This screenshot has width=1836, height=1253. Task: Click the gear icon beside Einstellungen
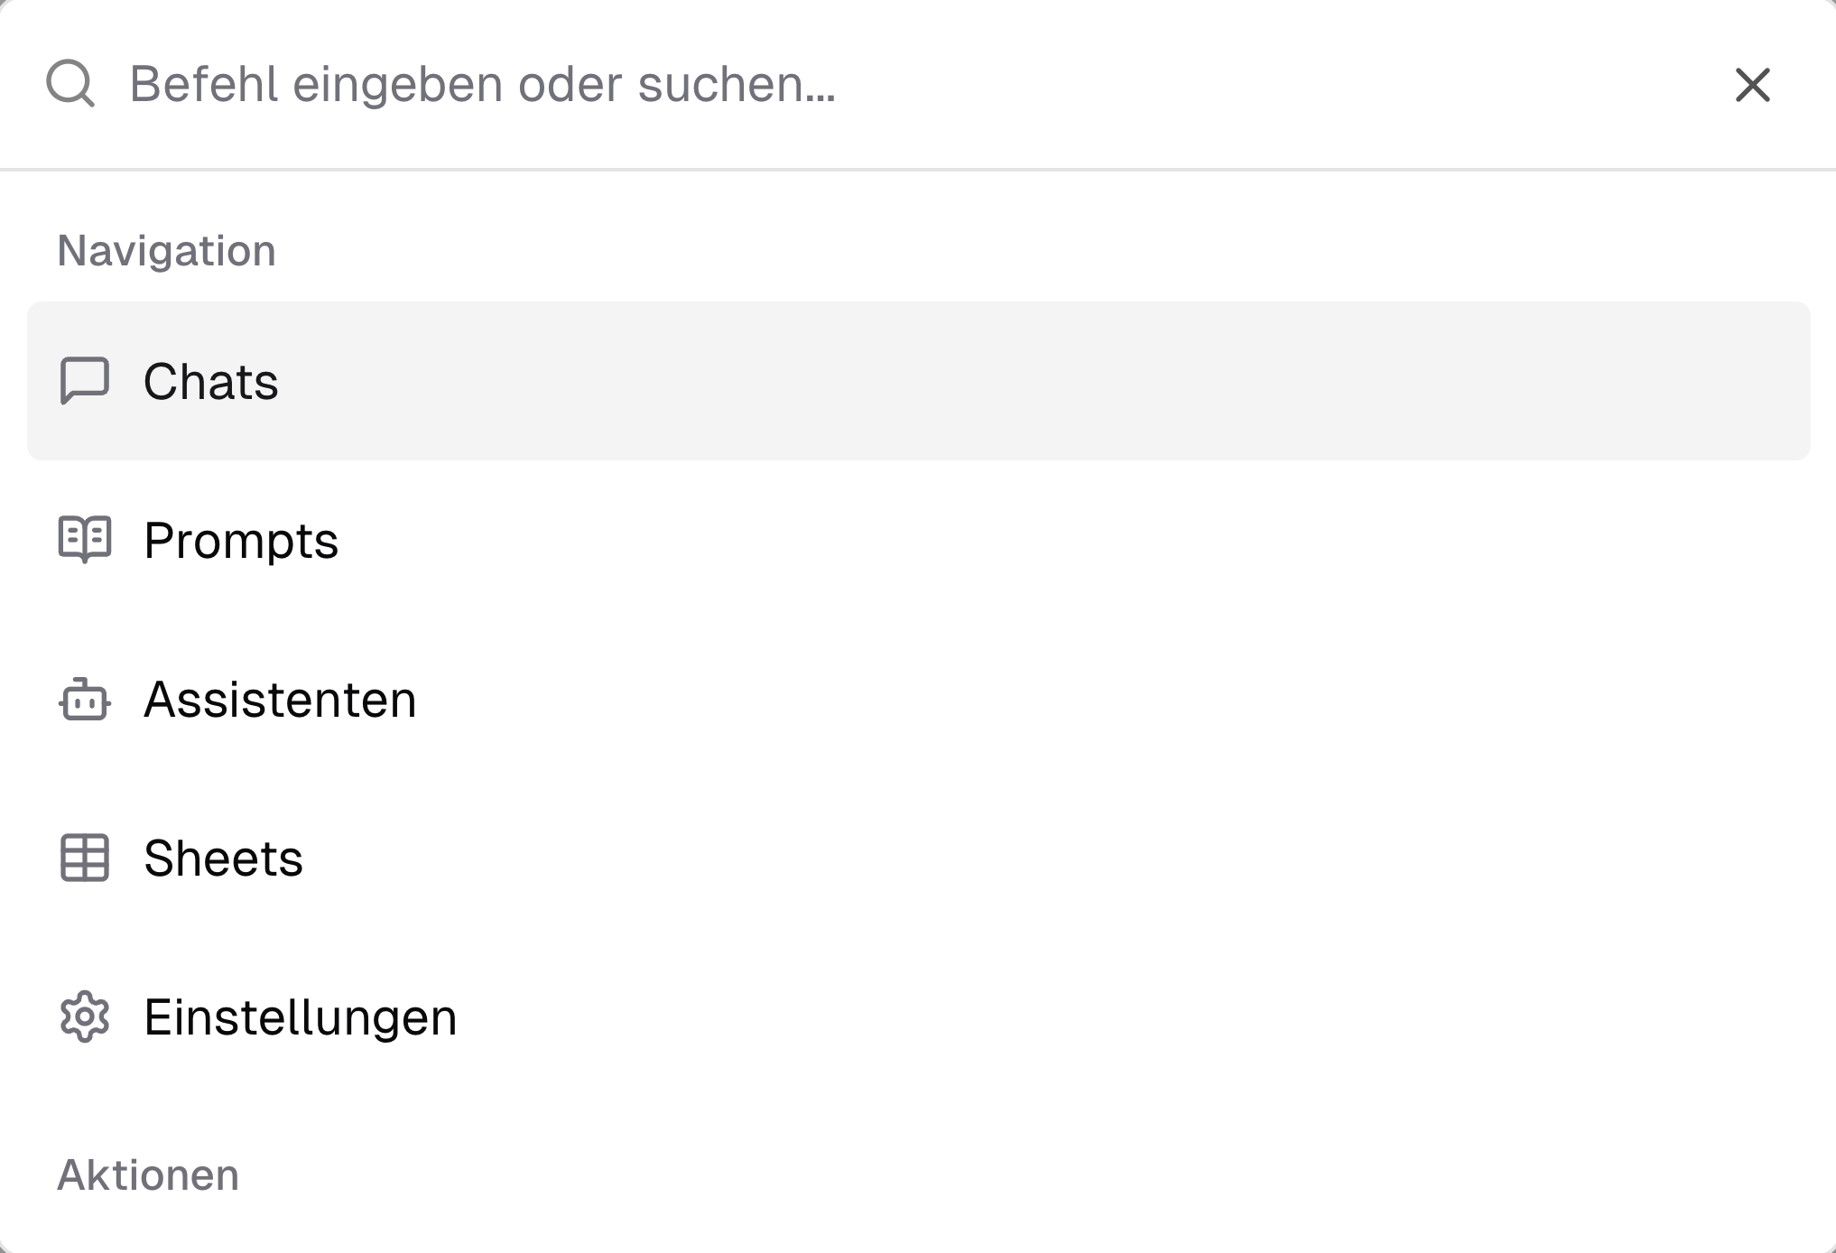click(85, 1017)
